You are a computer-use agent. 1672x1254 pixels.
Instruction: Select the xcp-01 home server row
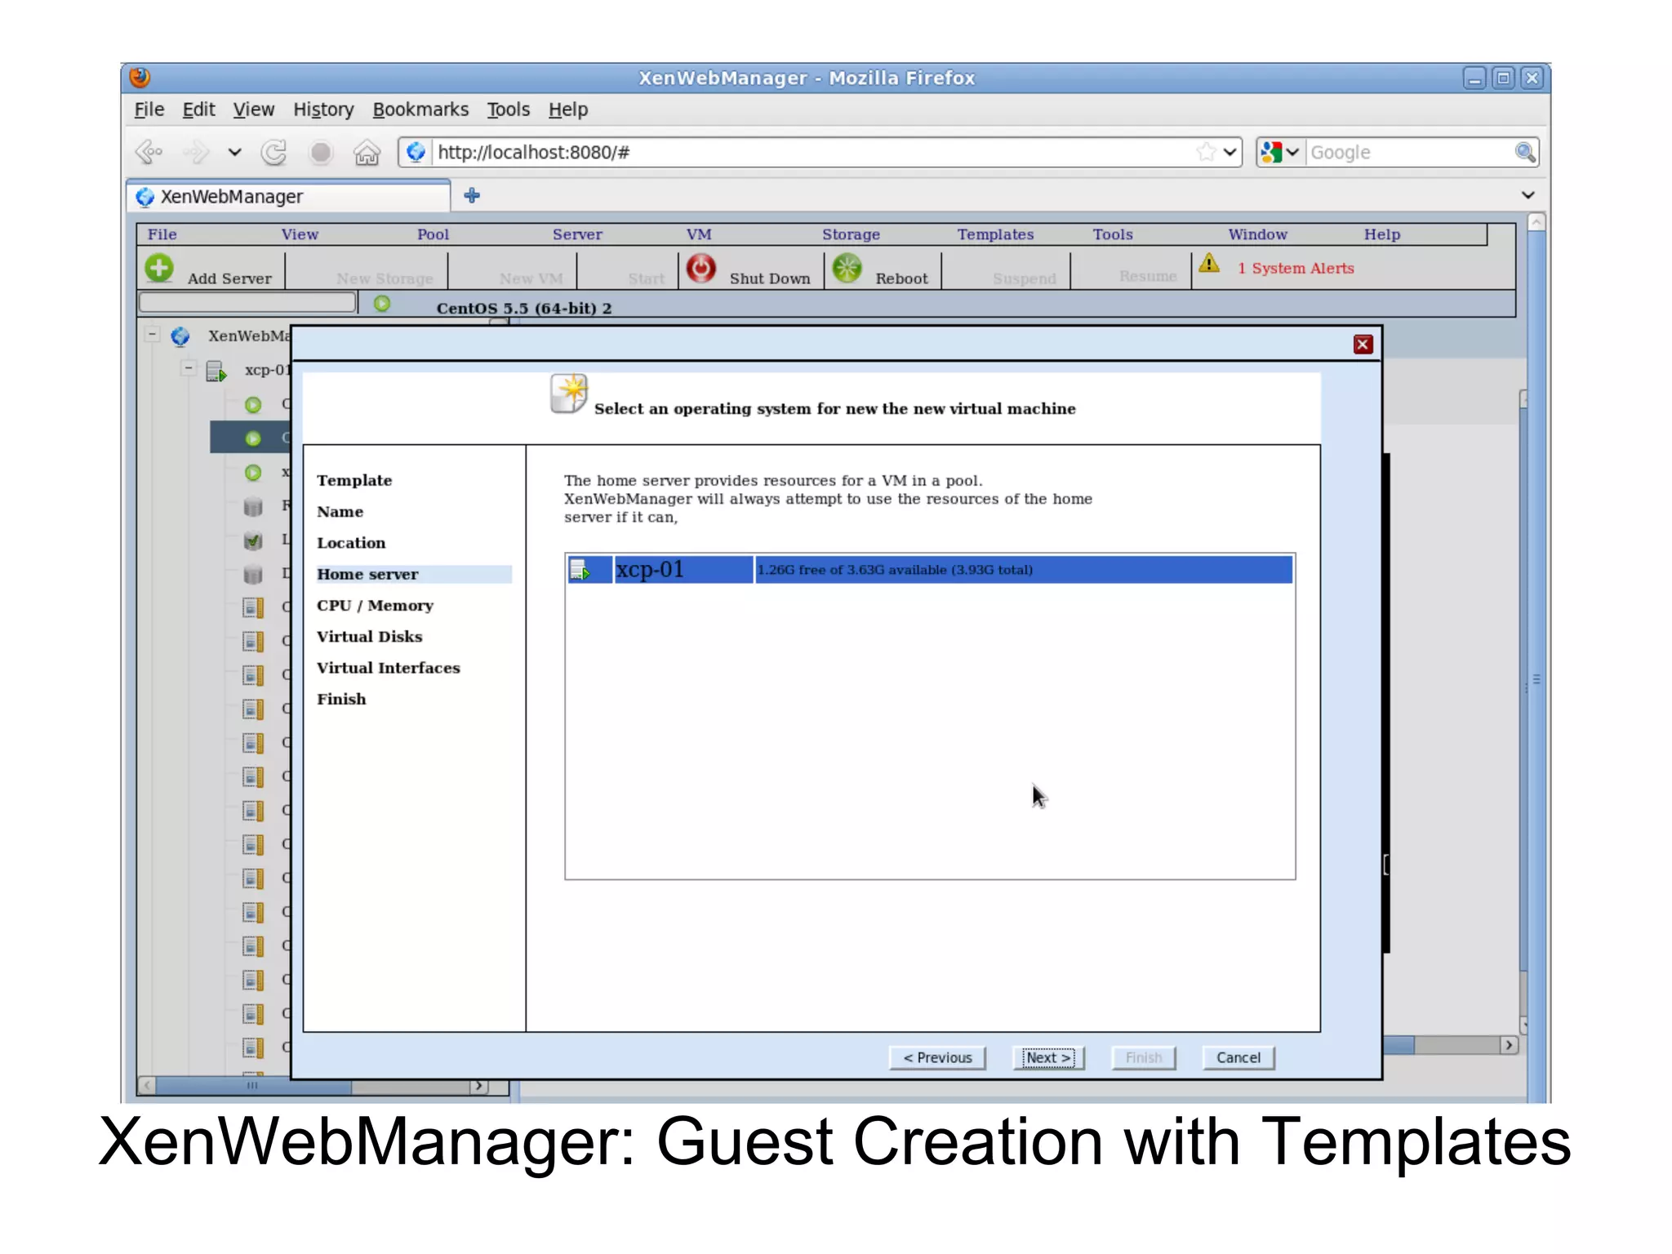(930, 570)
